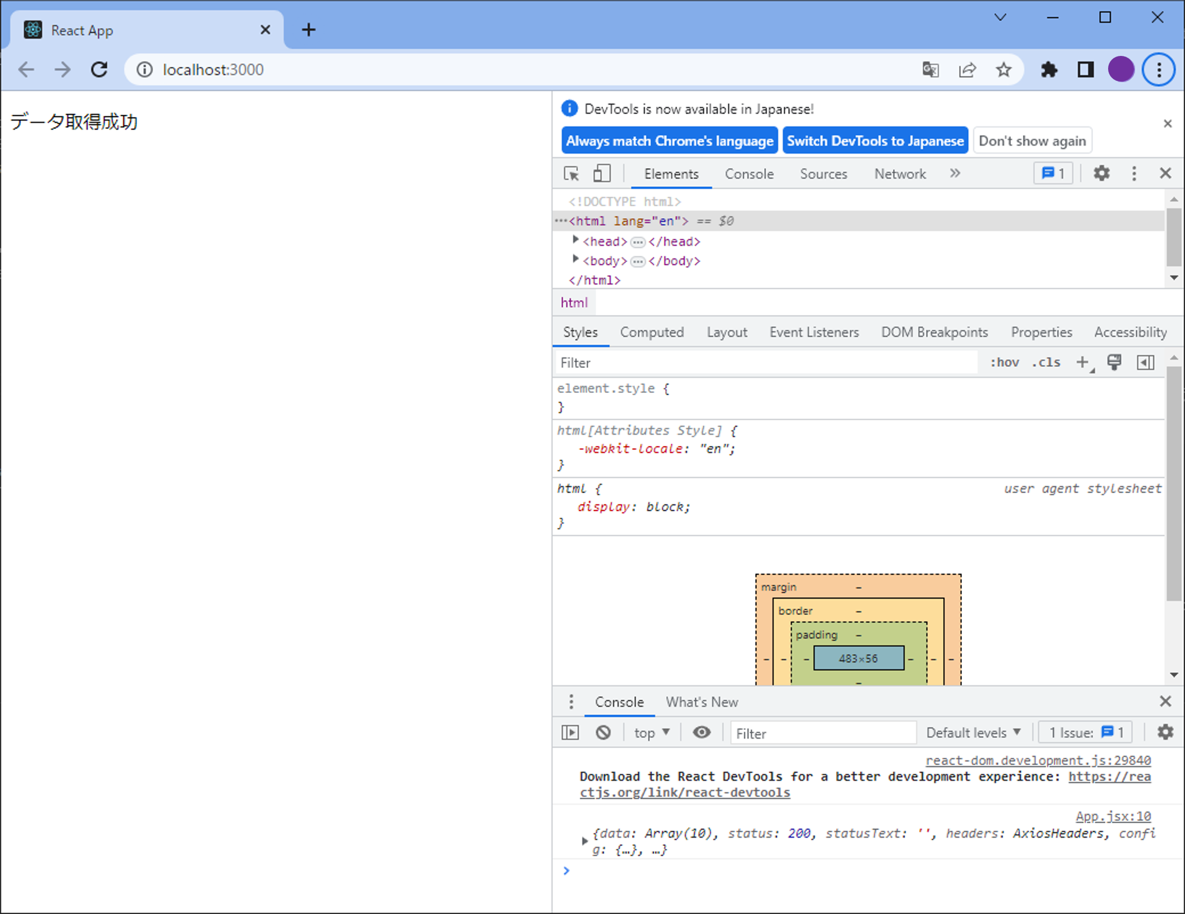Image resolution: width=1185 pixels, height=914 pixels.
Task: Toggle the Chrome side panel
Action: pyautogui.click(x=1085, y=70)
